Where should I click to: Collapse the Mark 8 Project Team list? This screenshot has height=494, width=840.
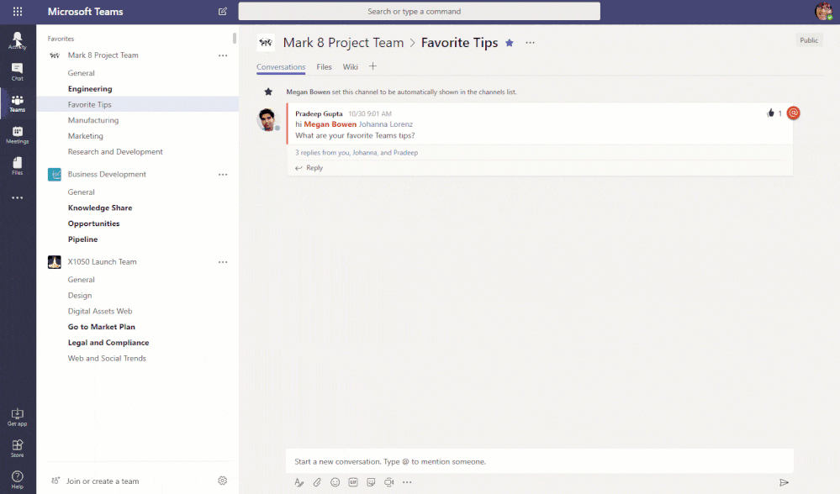(103, 55)
